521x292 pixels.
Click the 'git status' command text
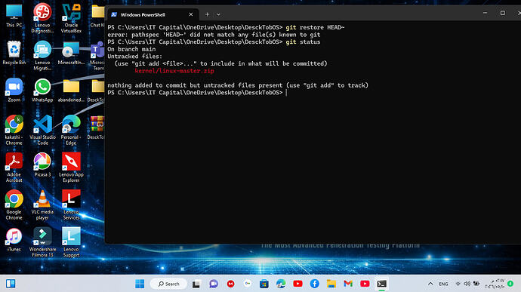click(303, 41)
